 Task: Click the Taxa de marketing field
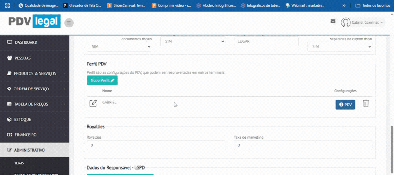pos(303,145)
